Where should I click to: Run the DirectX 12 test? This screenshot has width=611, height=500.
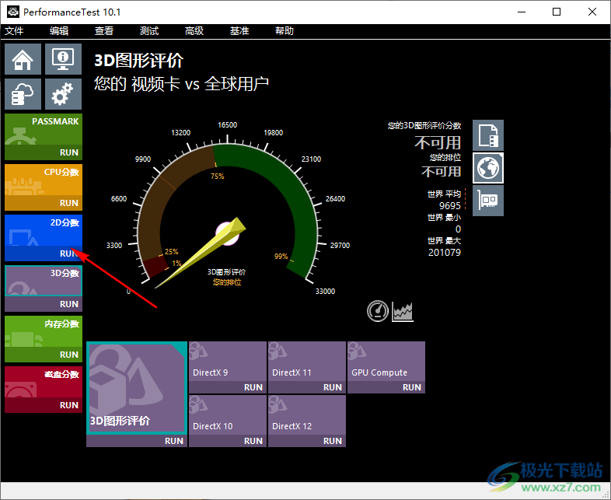[333, 441]
